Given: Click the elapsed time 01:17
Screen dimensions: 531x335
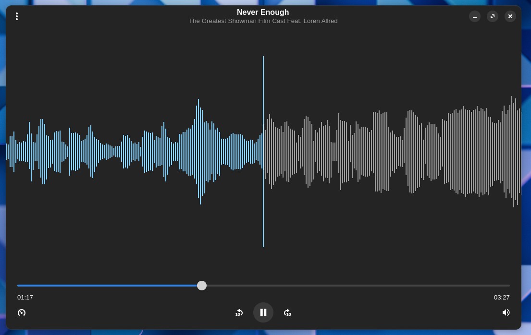Looking at the screenshot, I should pos(25,298).
